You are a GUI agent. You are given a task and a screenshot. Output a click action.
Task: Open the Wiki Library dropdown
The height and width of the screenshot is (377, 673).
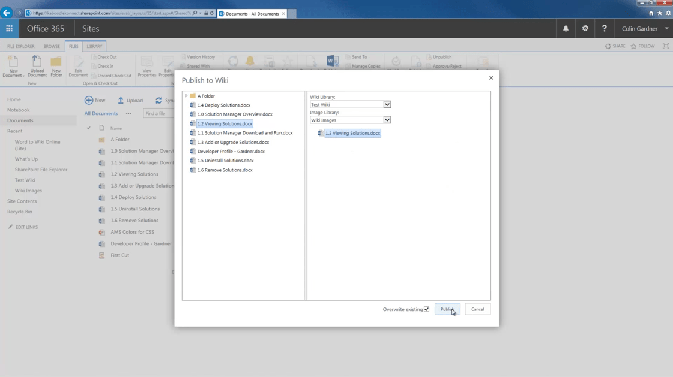pyautogui.click(x=387, y=104)
